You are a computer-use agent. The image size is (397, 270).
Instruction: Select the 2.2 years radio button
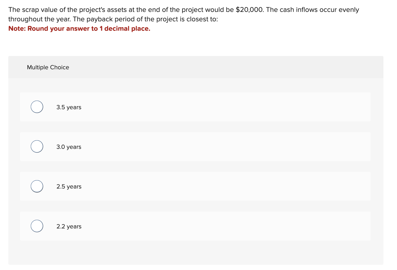pos(37,226)
